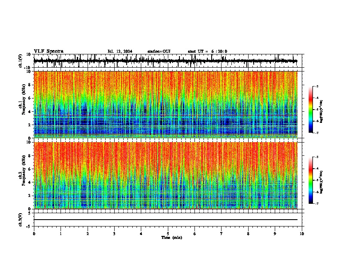Click the "-7" label on ch.2 colorbar

(316, 204)
